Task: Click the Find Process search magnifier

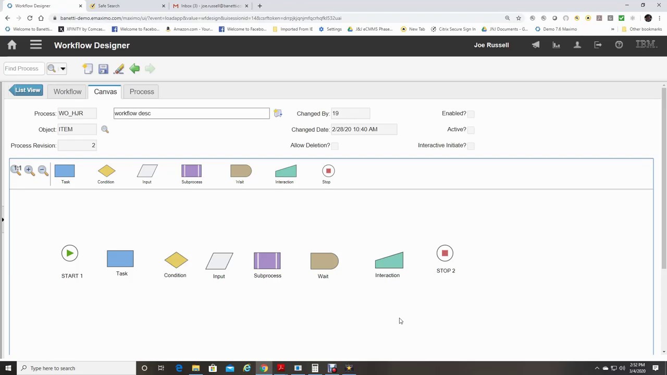Action: click(x=52, y=68)
